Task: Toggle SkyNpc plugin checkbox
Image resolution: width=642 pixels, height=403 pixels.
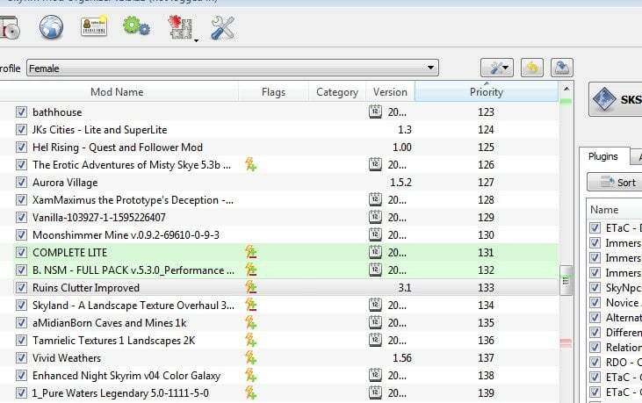Action: point(595,288)
